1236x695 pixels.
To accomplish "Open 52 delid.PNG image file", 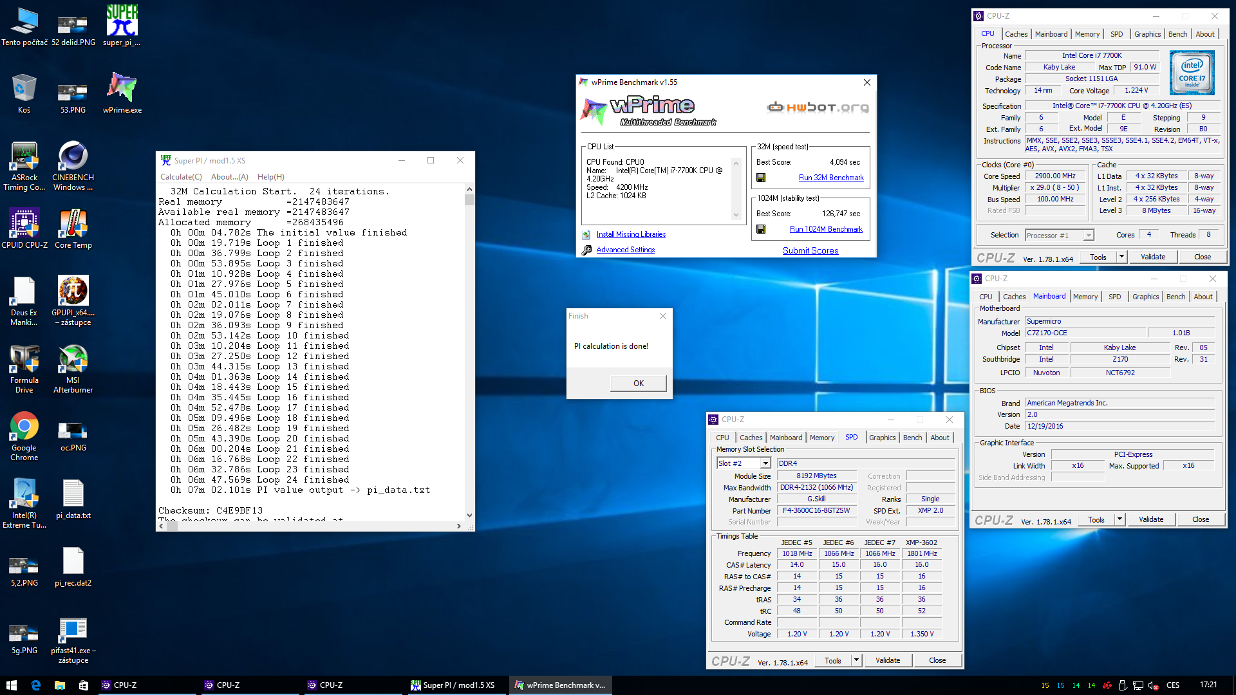I will click(x=73, y=30).
